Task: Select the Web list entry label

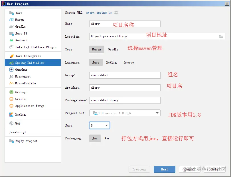Action: tap(18, 123)
